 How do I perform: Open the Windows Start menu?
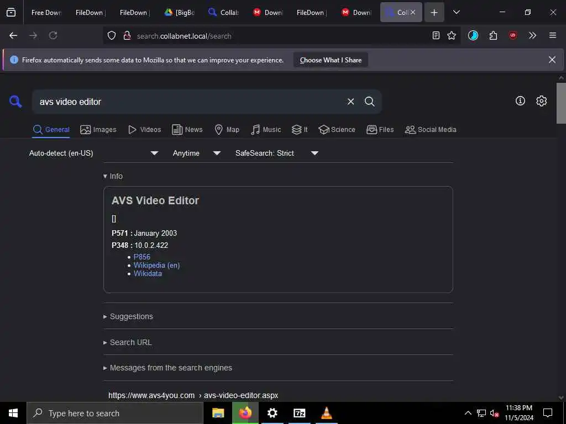pyautogui.click(x=13, y=413)
